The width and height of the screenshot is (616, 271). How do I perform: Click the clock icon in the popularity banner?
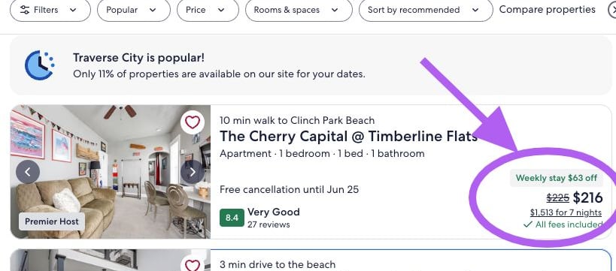[40, 65]
